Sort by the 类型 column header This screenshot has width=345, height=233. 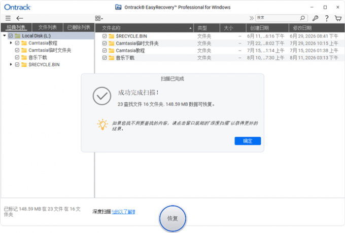click(207, 28)
